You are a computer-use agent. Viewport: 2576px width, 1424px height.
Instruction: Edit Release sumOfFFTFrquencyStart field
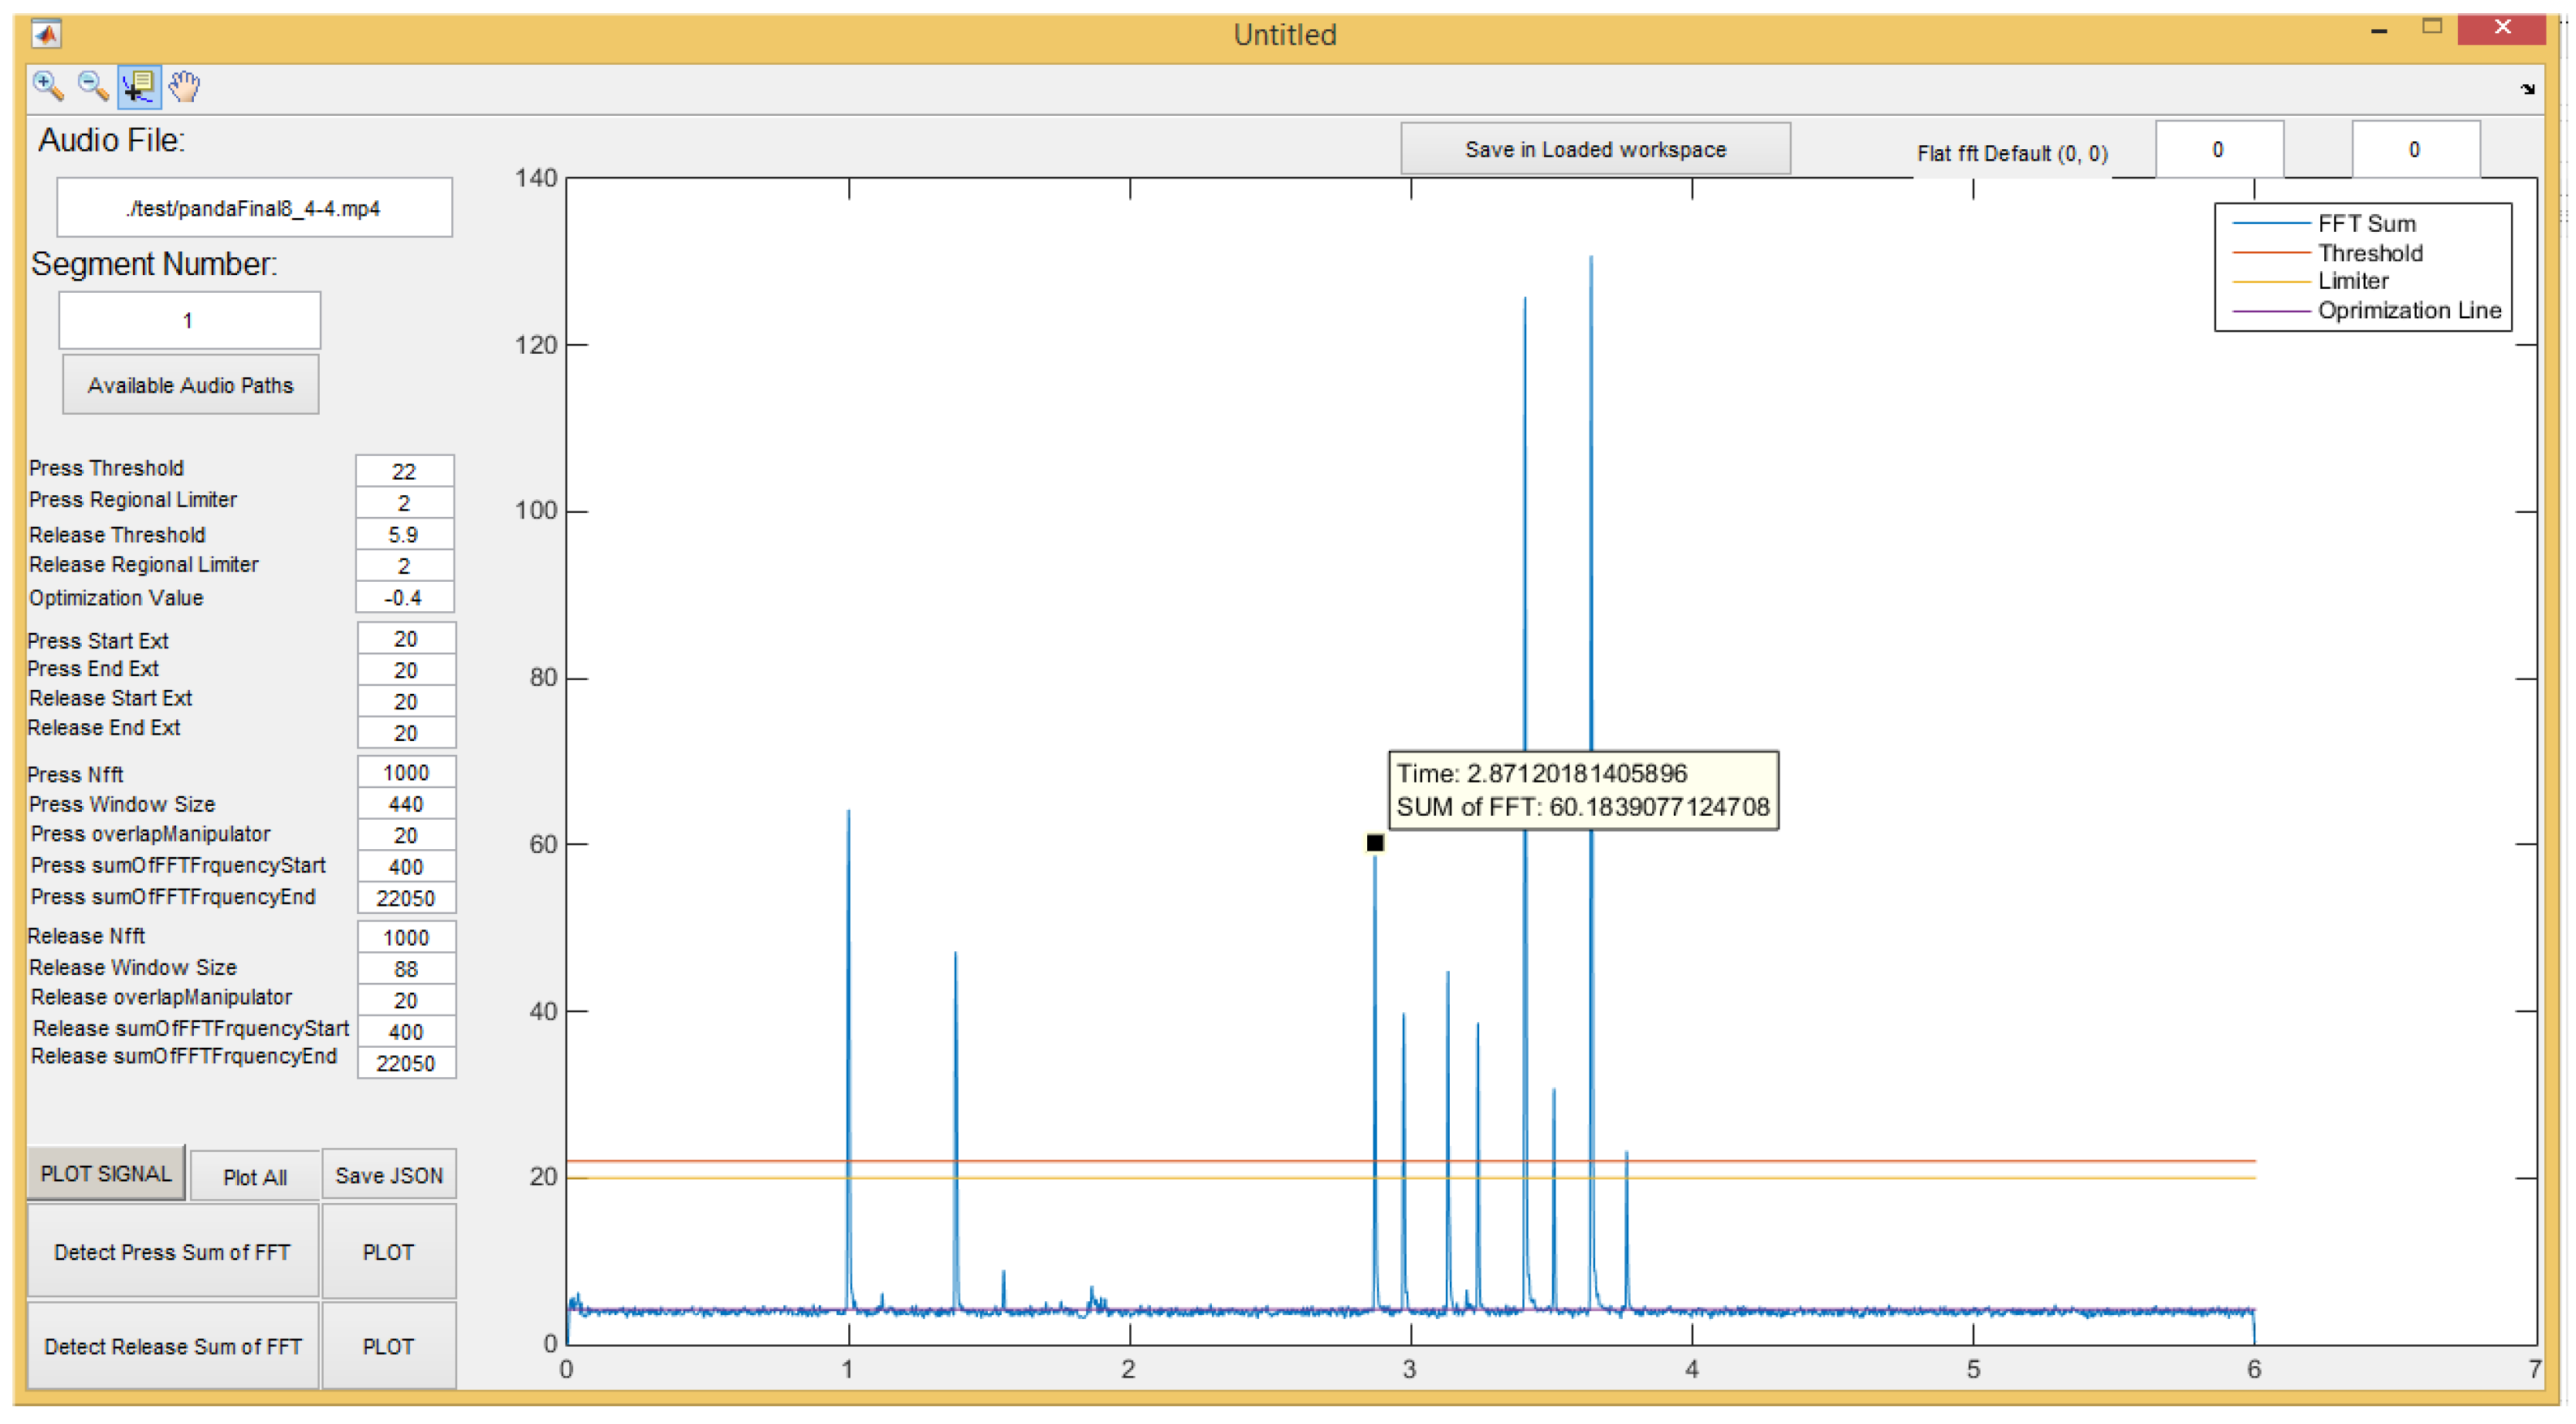[406, 1032]
